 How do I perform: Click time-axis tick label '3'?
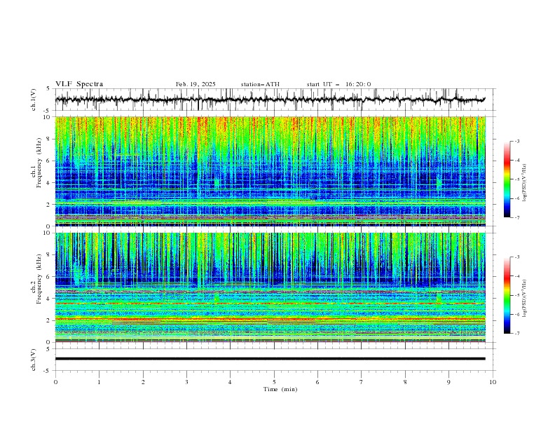pos(186,382)
